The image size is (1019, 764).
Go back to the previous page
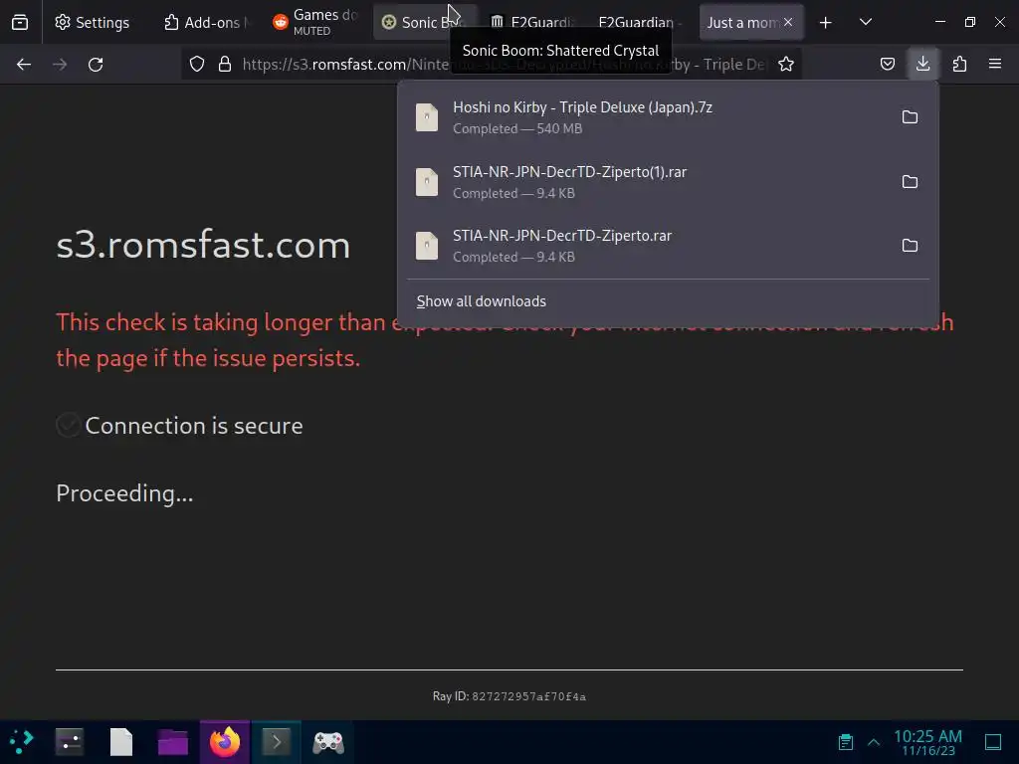point(24,65)
